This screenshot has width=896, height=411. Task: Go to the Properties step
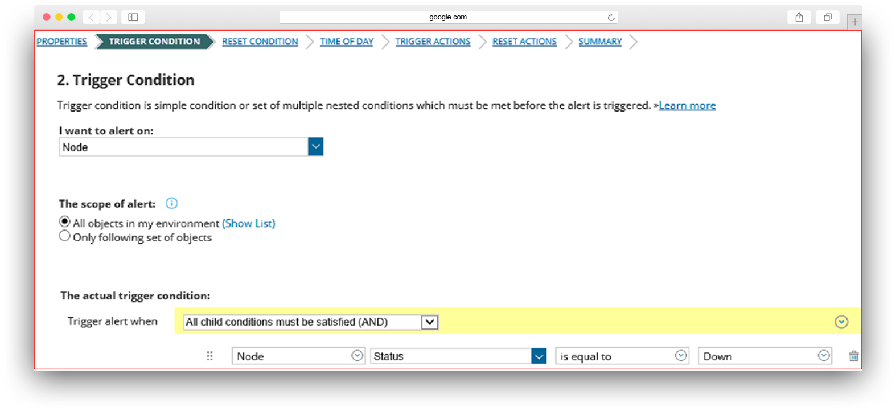click(61, 42)
